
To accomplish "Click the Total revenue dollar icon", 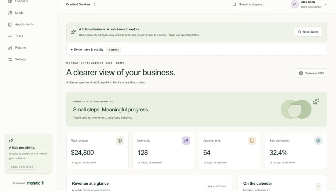I will coord(120,141).
